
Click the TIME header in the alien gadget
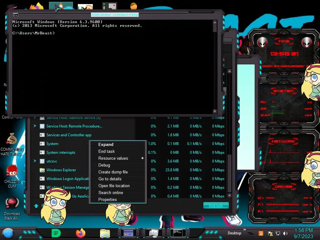click(284, 42)
